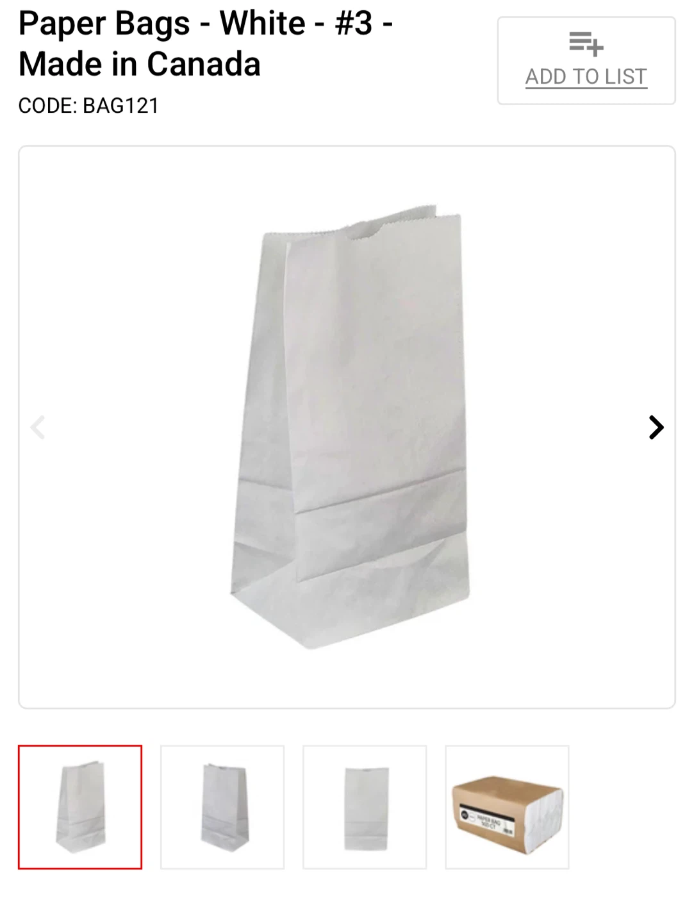The height and width of the screenshot is (923, 694).
Task: Open the boxed packaging thumbnail
Action: pos(507,807)
